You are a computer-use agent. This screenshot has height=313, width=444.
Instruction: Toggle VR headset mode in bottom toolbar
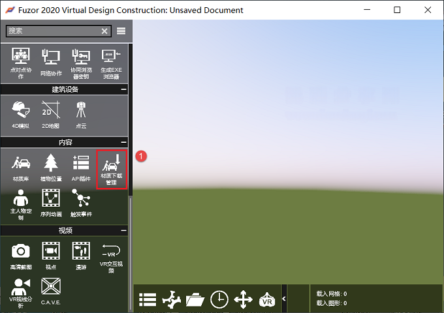[267, 300]
